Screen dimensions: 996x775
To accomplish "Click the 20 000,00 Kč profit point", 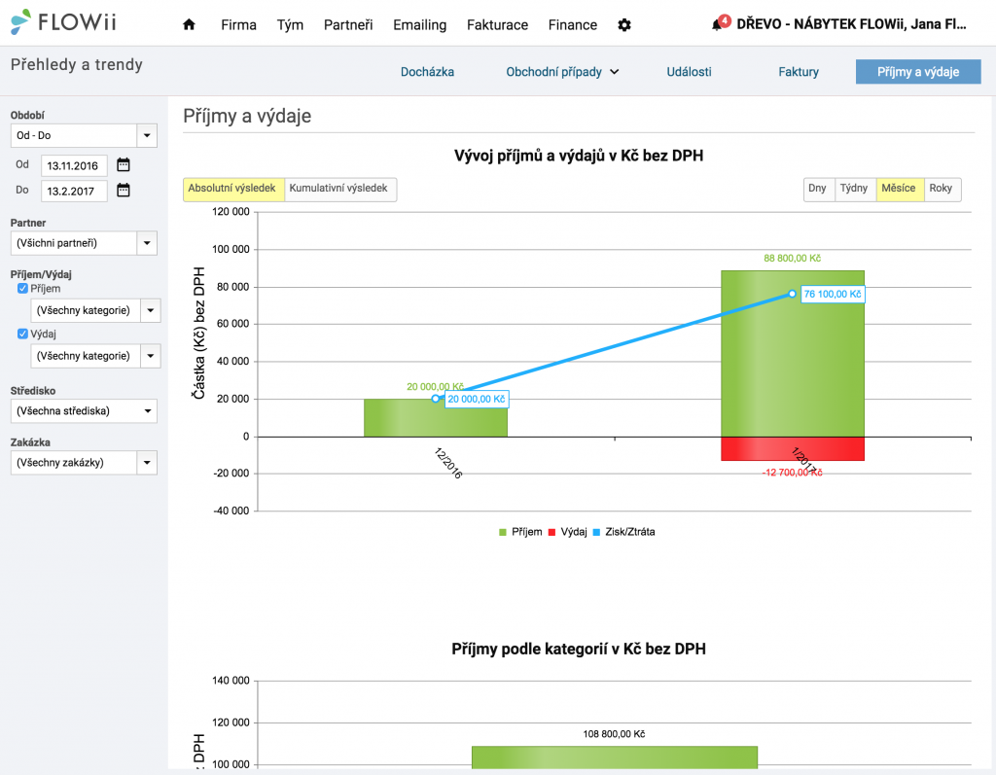I will (435, 399).
